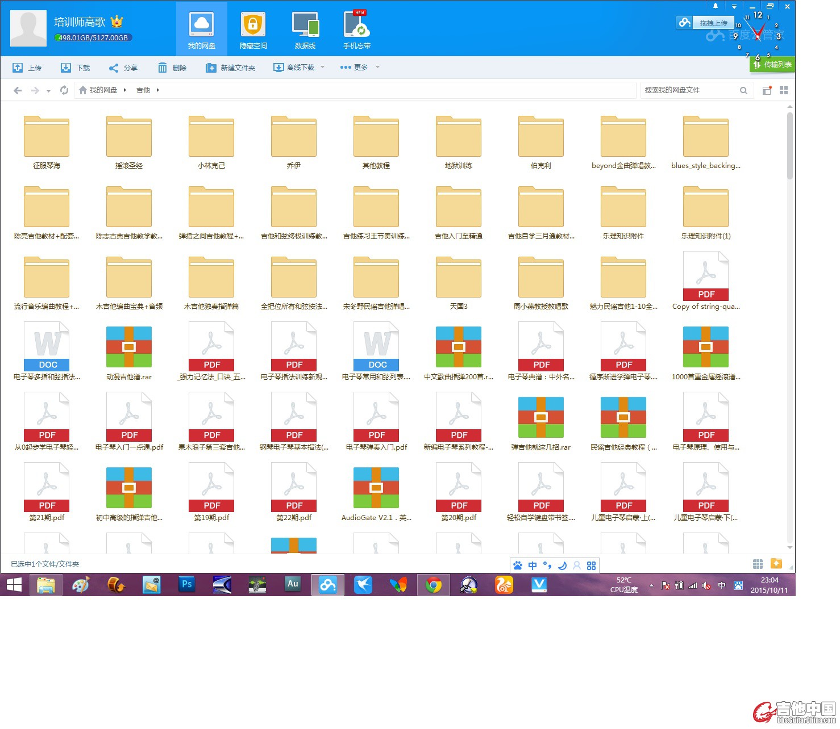Click the vertical scrollbar of file list
Image resolution: width=840 pixels, height=729 pixels.
pyautogui.click(x=790, y=146)
